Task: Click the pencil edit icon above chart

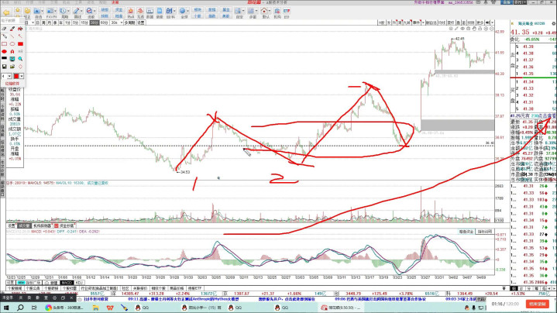Action: click(x=456, y=29)
